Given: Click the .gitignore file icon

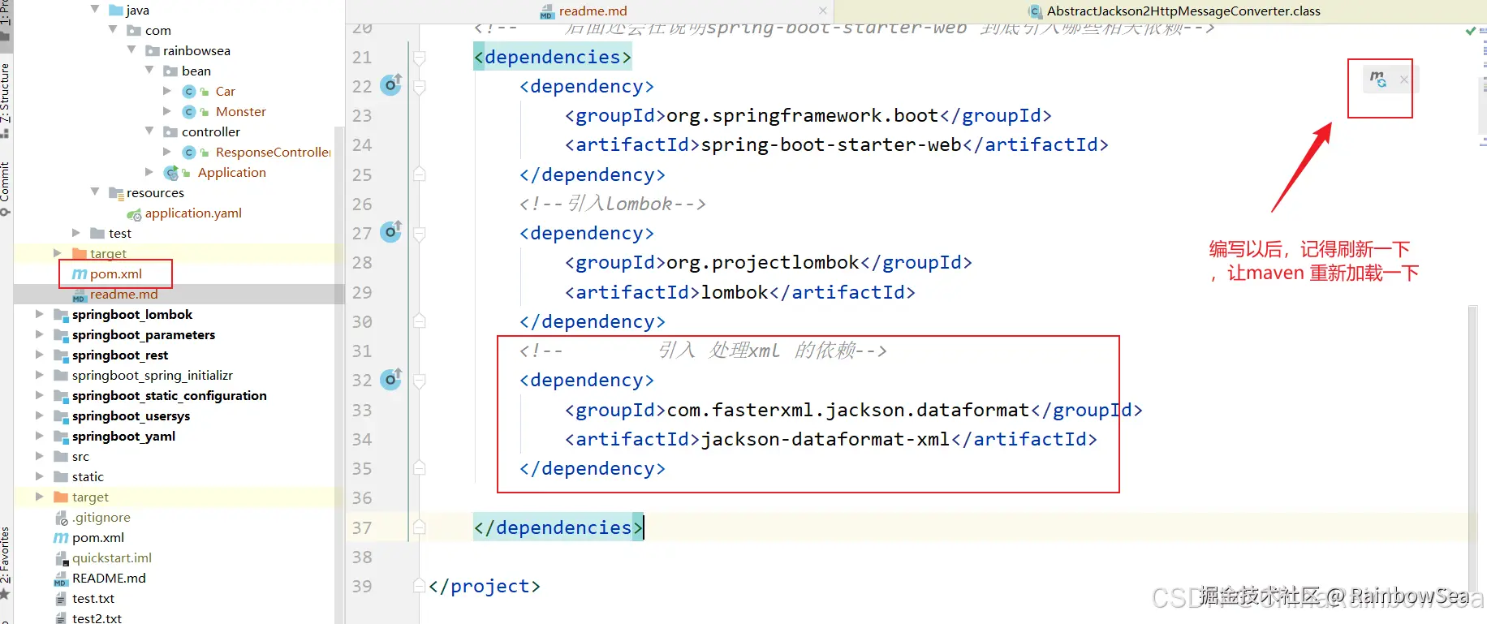Looking at the screenshot, I should tap(61, 518).
